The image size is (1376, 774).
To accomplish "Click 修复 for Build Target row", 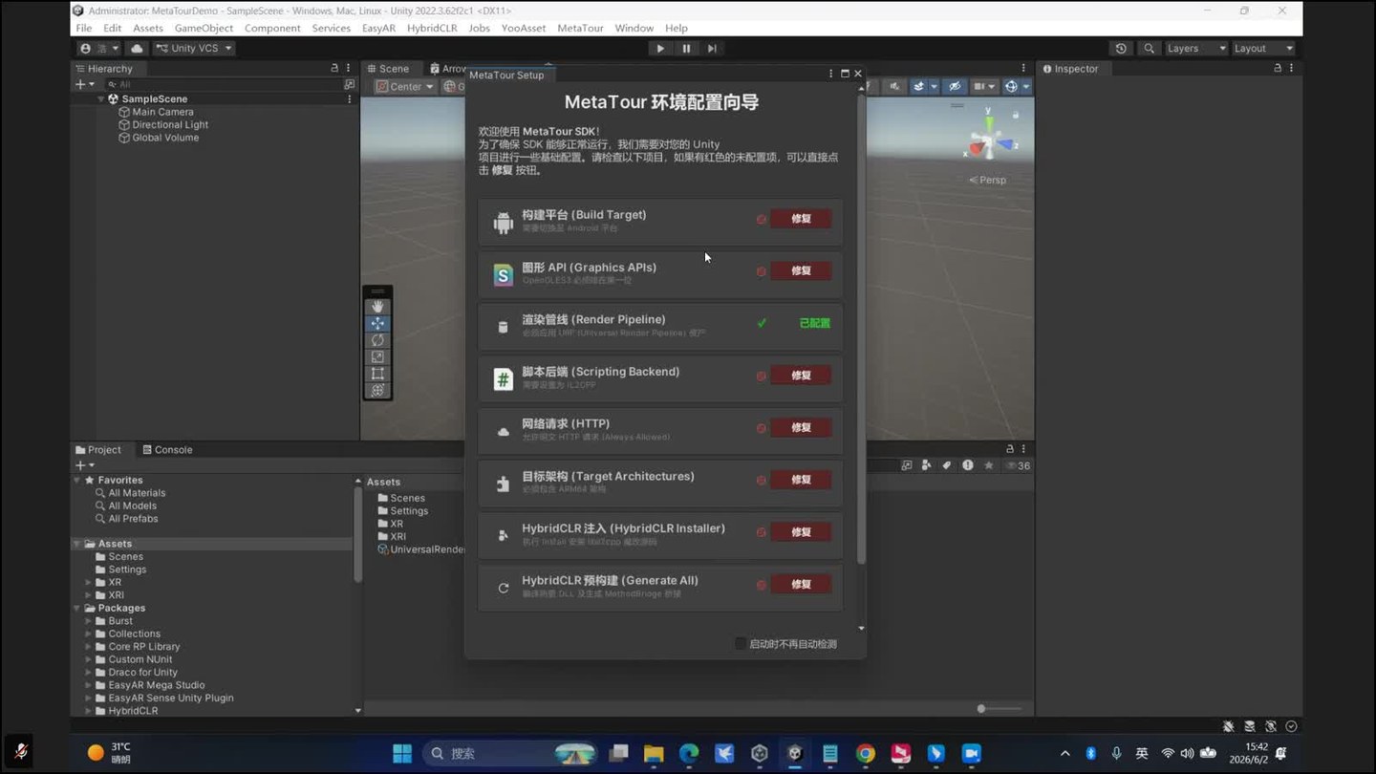I will click(x=801, y=219).
